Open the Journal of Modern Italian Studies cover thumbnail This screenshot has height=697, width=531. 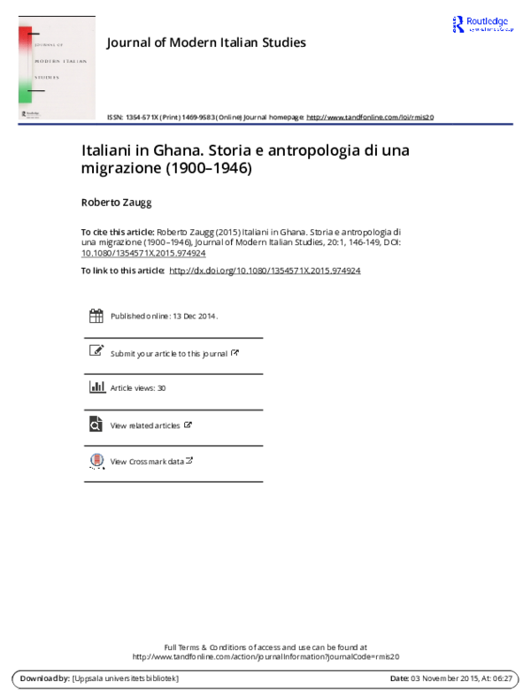tap(57, 69)
